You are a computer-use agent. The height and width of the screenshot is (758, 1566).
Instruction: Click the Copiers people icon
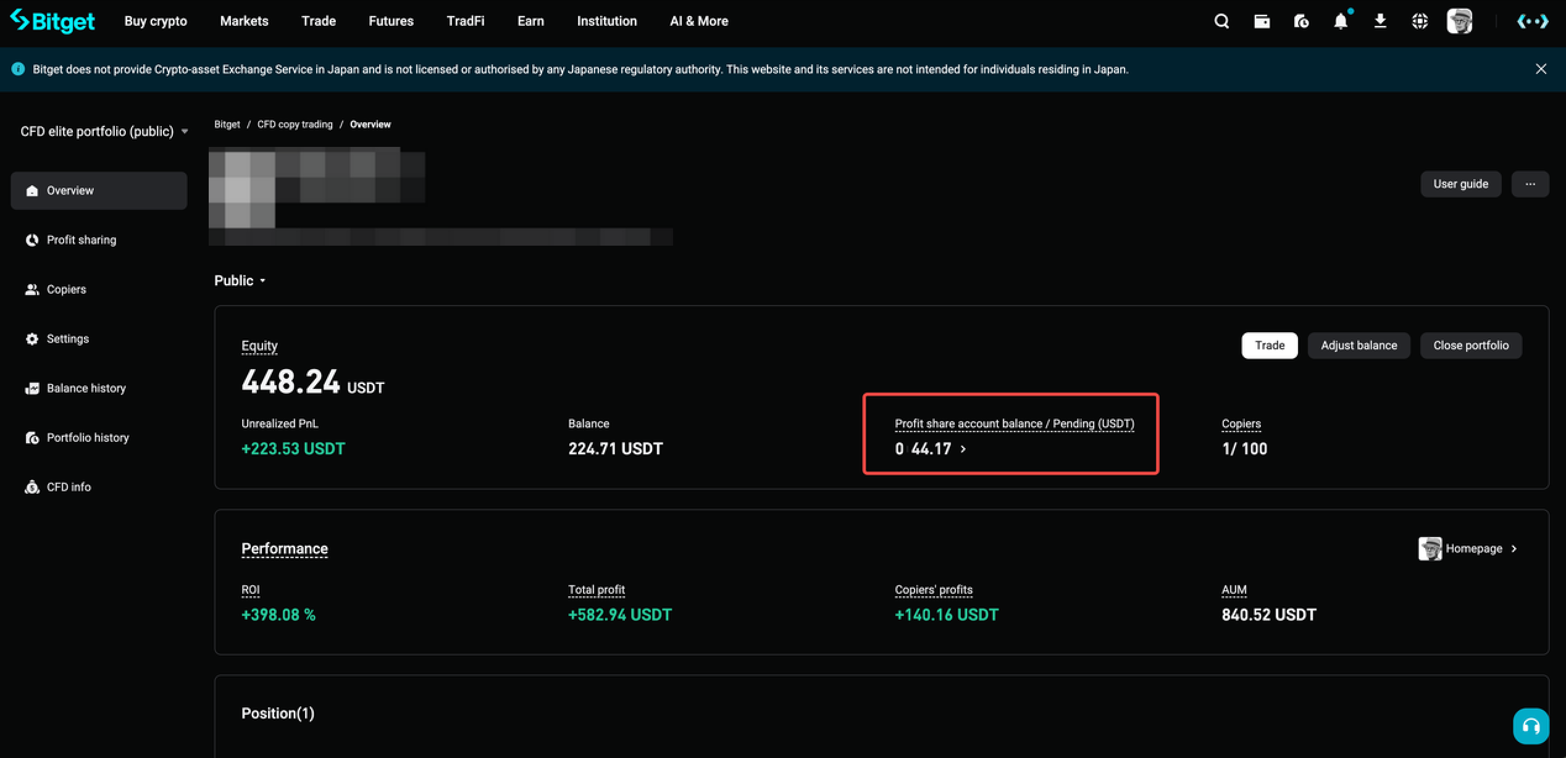coord(32,289)
